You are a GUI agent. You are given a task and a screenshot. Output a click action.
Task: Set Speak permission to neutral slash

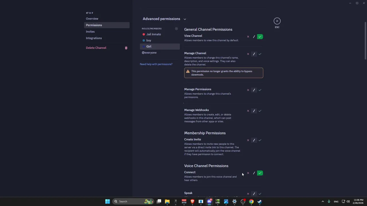(254, 194)
